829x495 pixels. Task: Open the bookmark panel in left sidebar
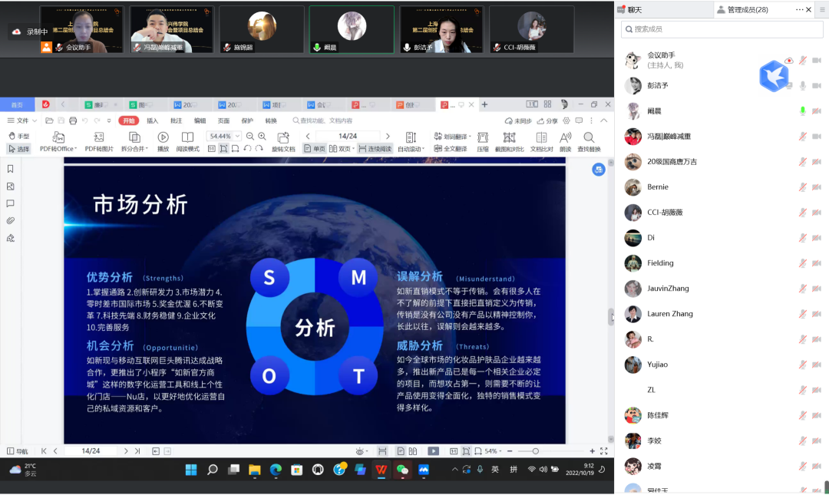[x=11, y=169]
